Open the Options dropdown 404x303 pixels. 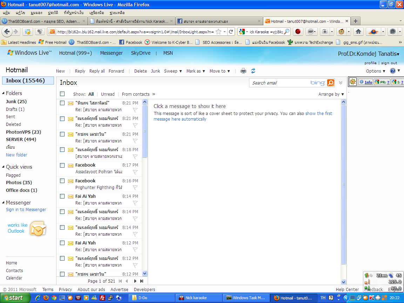[x=376, y=71]
